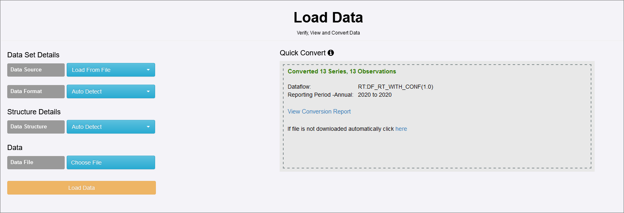Click the grey Data Source label
This screenshot has height=213, width=624.
[36, 70]
